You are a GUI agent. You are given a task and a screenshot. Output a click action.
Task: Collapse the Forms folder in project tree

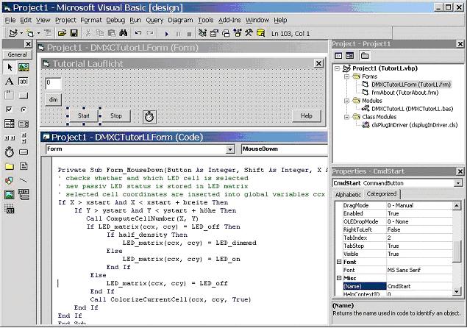point(346,76)
